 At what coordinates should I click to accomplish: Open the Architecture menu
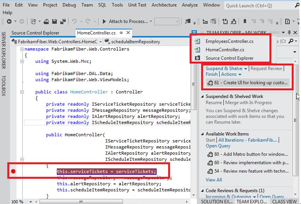164,5
